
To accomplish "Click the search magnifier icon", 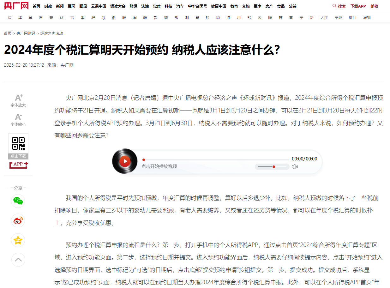I will tap(334, 6).
